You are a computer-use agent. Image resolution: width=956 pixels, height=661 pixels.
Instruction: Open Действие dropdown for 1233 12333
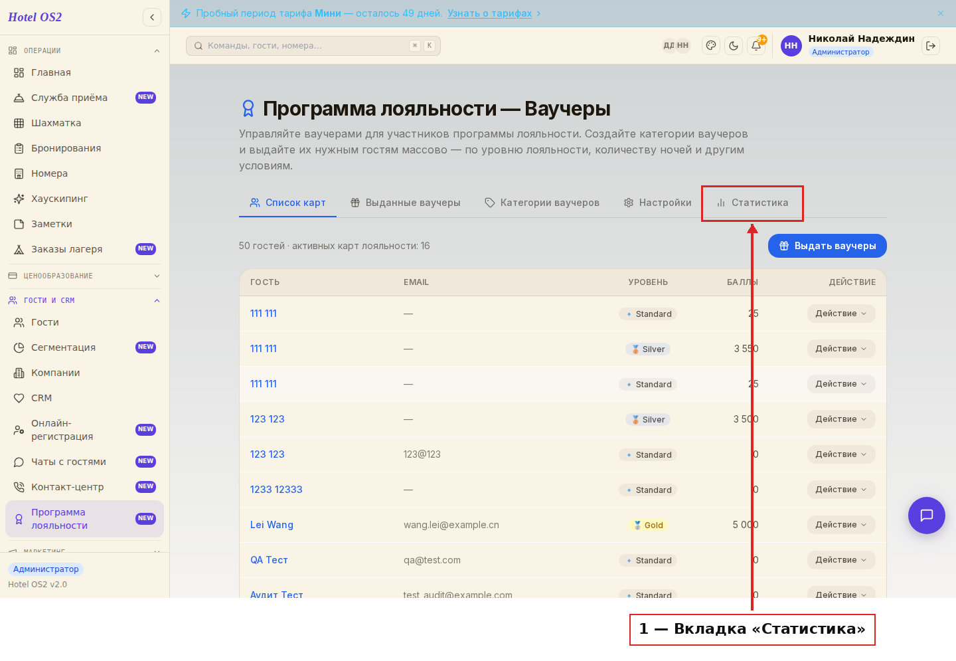pyautogui.click(x=841, y=490)
